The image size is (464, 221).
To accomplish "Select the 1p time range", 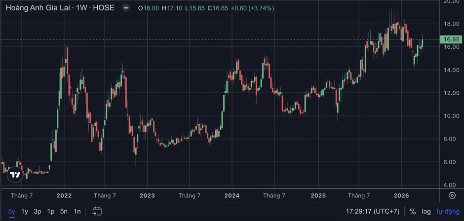I will [x=51, y=211].
